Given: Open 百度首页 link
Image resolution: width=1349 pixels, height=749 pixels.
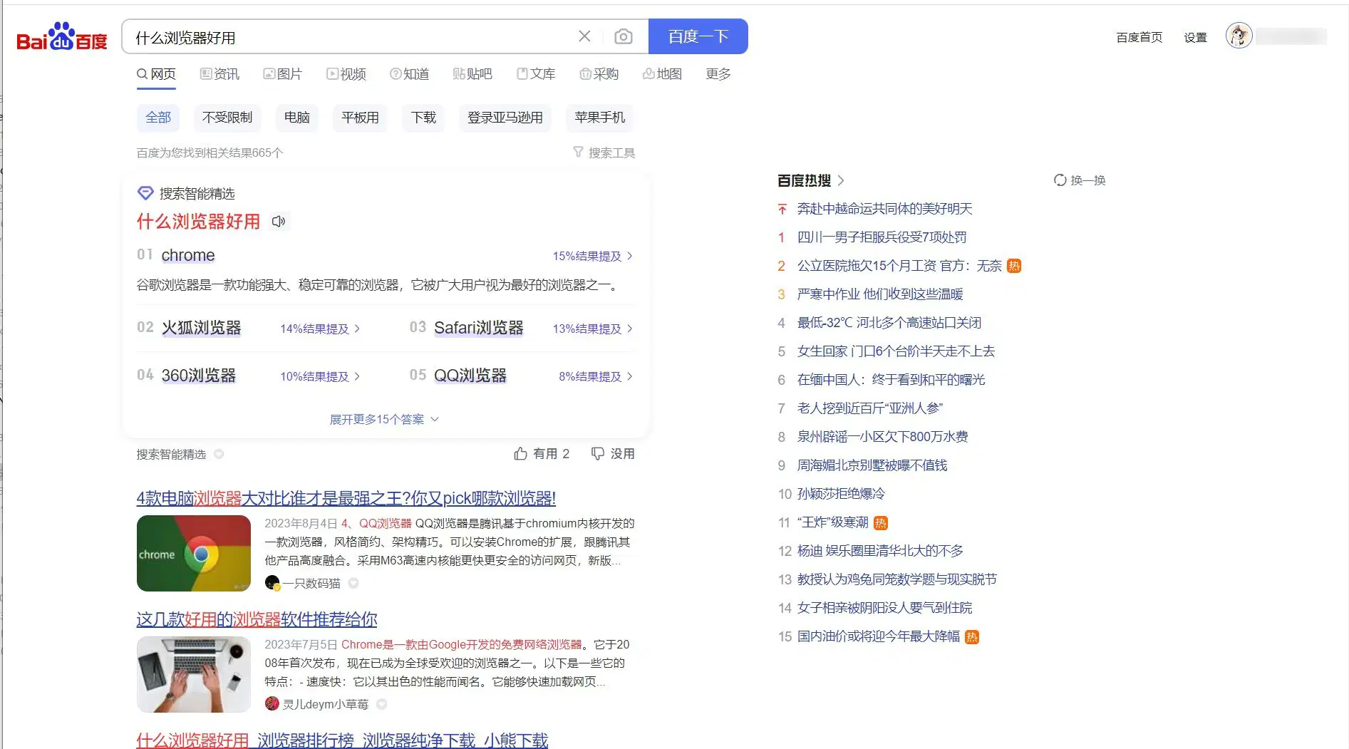Looking at the screenshot, I should point(1139,37).
